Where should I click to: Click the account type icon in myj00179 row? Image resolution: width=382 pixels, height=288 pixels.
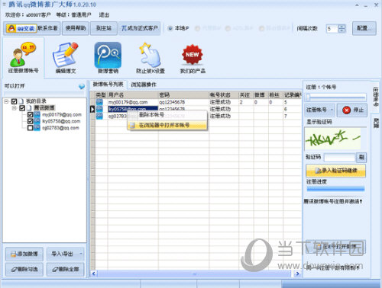(99, 102)
